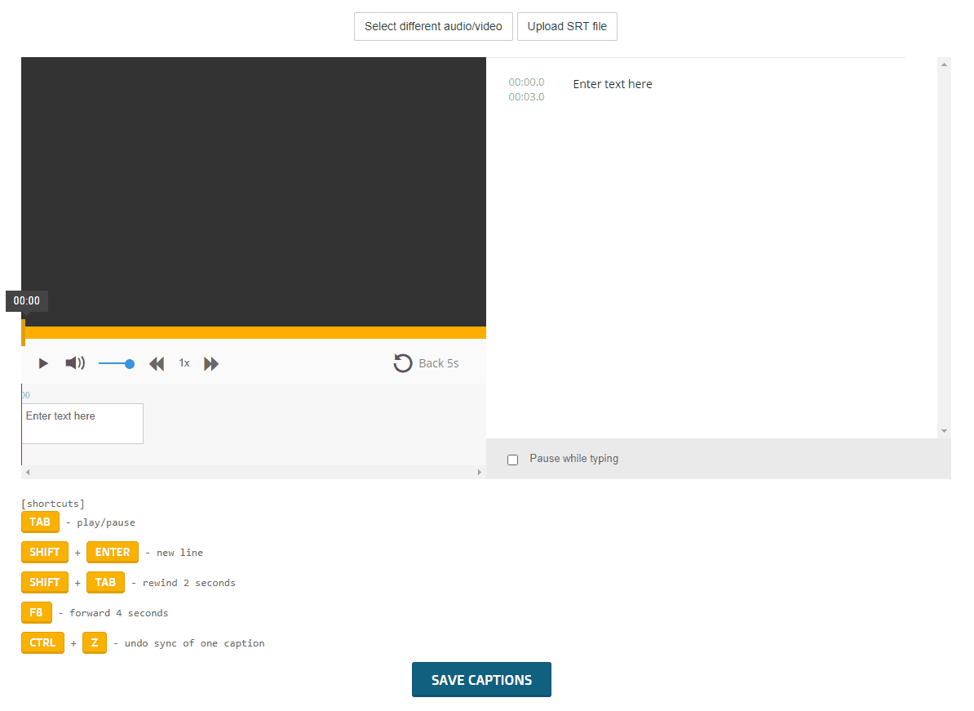The height and width of the screenshot is (711, 974).
Task: Click the rewind double-arrow icon
Action: point(157,364)
